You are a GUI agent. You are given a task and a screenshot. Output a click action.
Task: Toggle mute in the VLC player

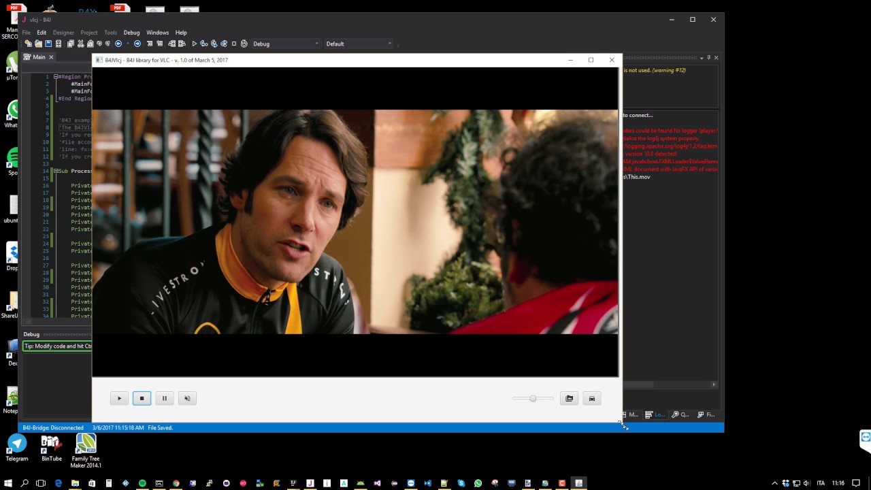pos(187,398)
